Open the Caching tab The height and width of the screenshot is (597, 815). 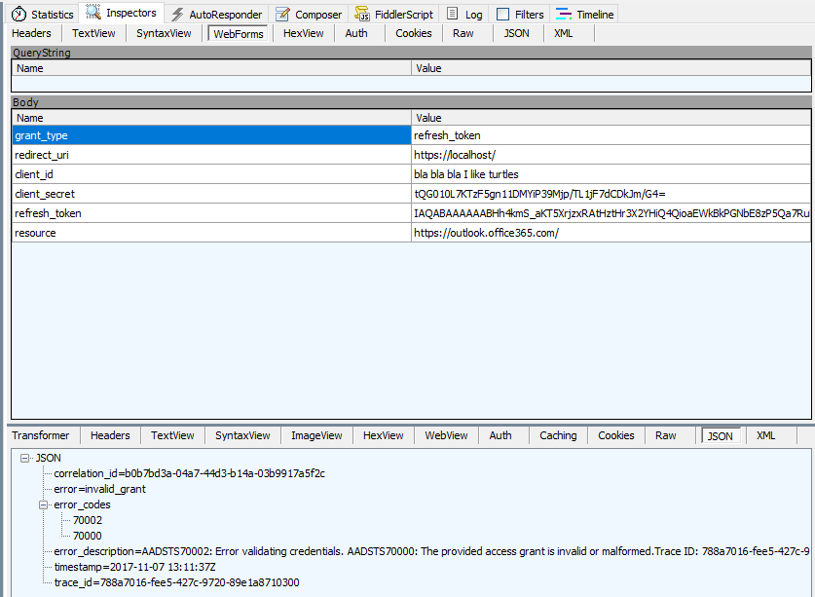(x=558, y=435)
